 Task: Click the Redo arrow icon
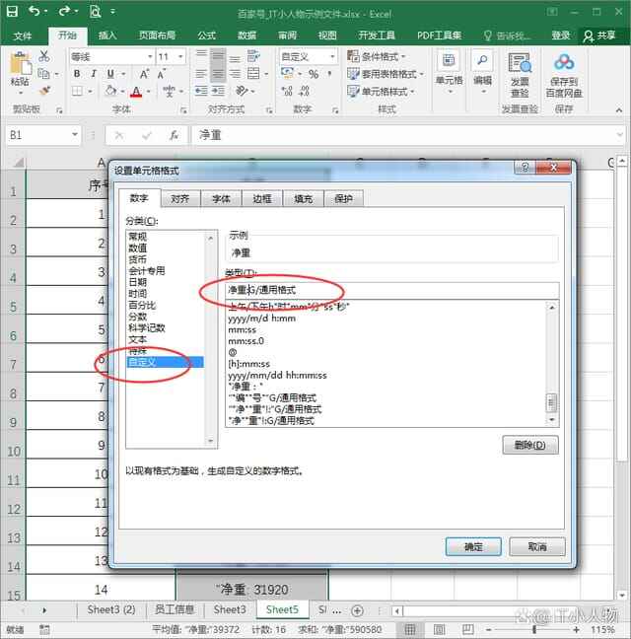(x=64, y=11)
